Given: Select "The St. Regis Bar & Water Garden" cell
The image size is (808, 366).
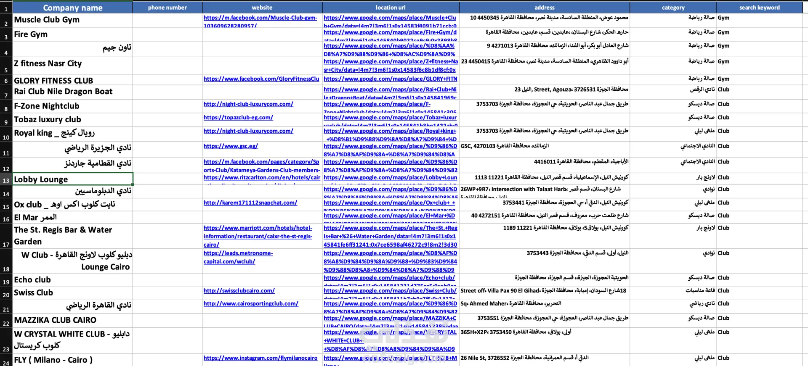Looking at the screenshot, I should [73, 236].
